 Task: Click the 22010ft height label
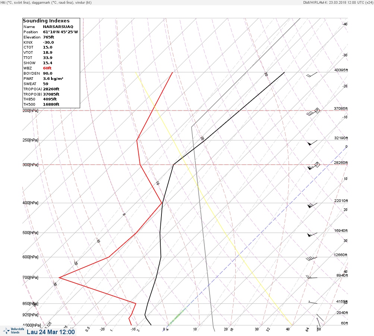coord(341,200)
